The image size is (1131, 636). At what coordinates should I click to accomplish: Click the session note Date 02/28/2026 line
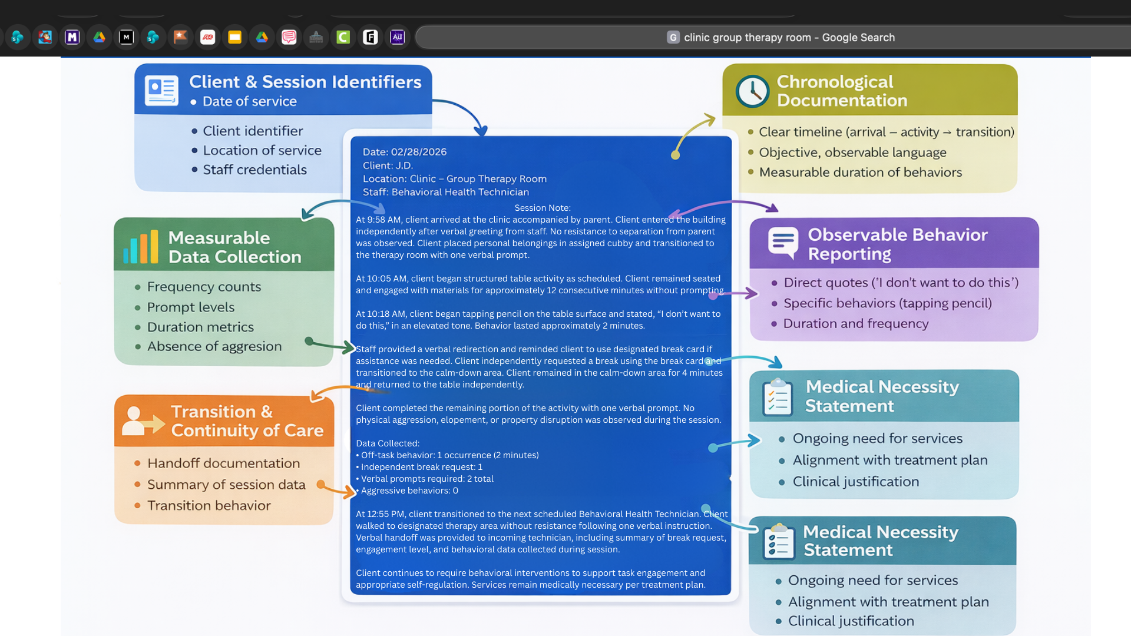pyautogui.click(x=404, y=152)
